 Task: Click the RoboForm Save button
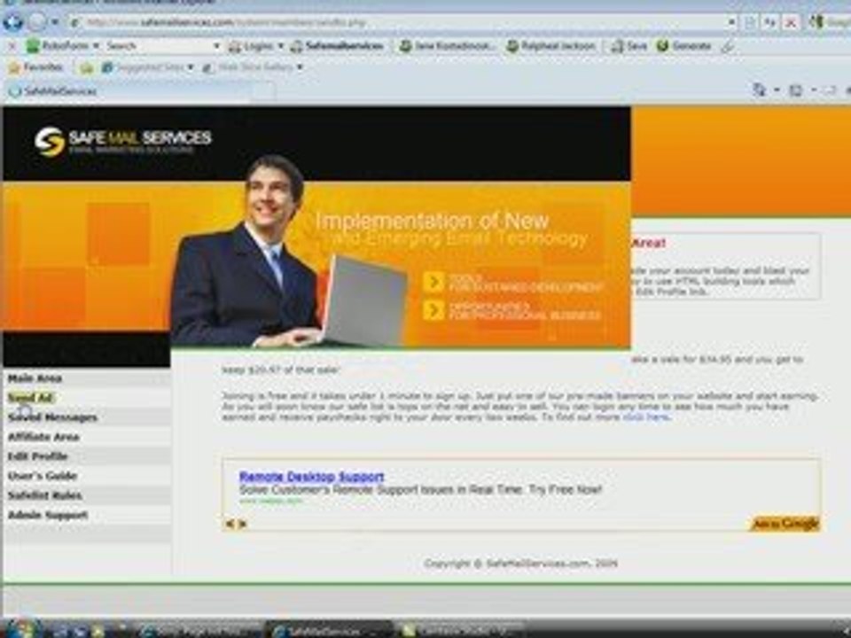click(628, 47)
